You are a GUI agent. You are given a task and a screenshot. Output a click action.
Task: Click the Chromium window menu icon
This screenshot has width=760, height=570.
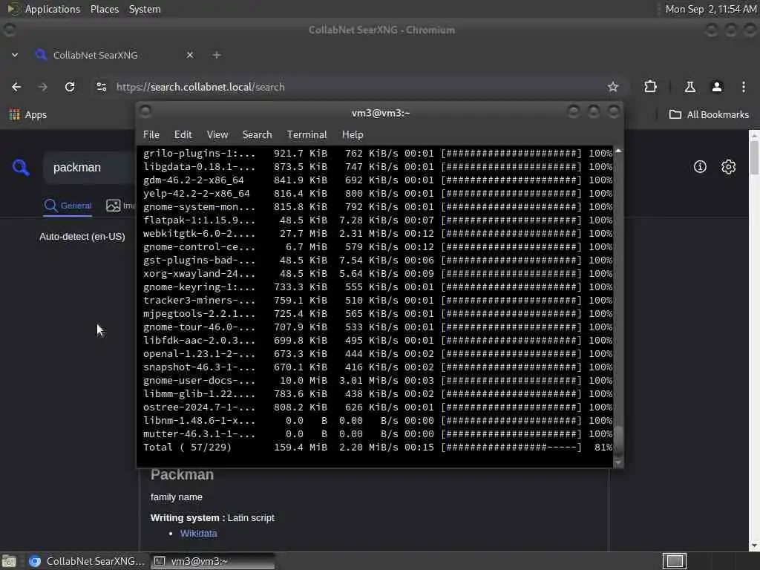point(9,30)
